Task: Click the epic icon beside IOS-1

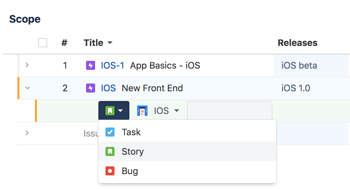Action: pos(90,65)
